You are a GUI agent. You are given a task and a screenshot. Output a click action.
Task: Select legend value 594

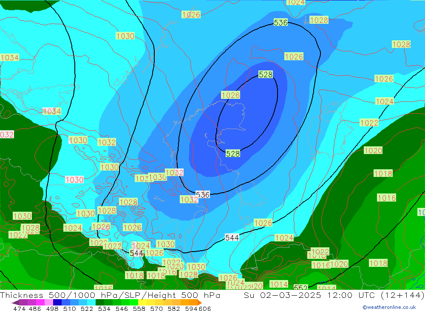pos(191,308)
